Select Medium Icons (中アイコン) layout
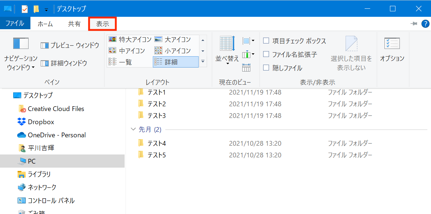This screenshot has width=431, height=214. tap(127, 51)
